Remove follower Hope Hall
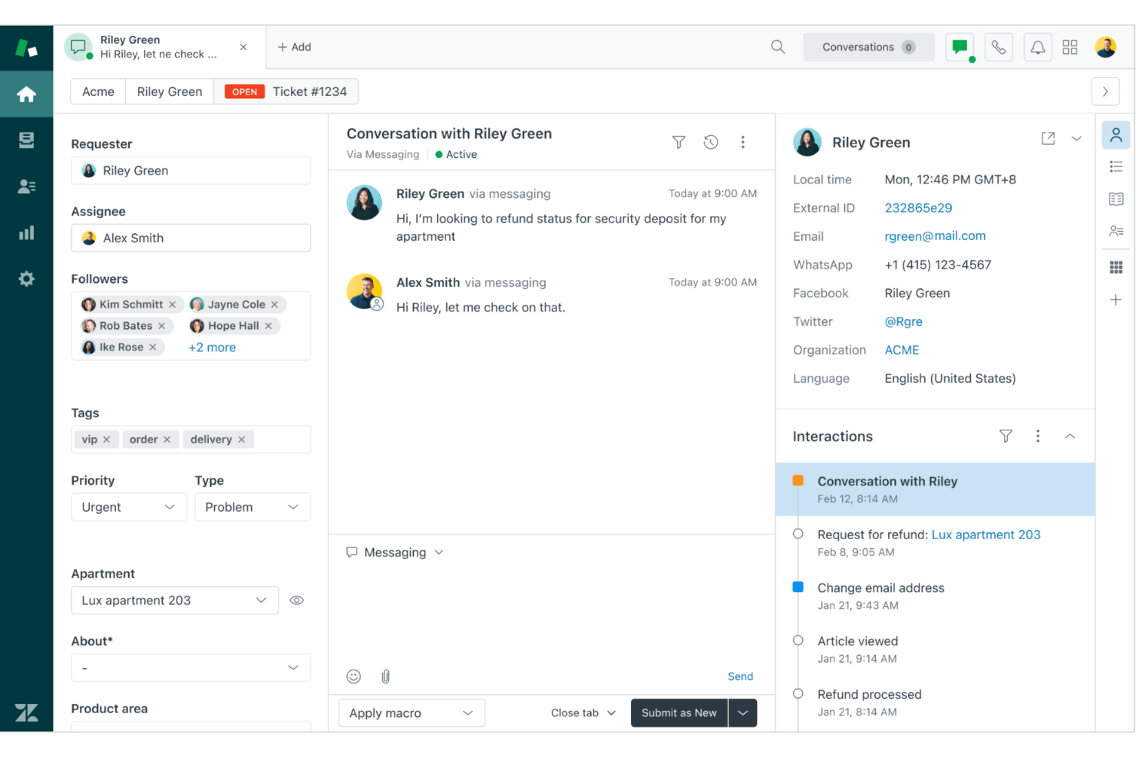The width and height of the screenshot is (1136, 757). tap(268, 326)
